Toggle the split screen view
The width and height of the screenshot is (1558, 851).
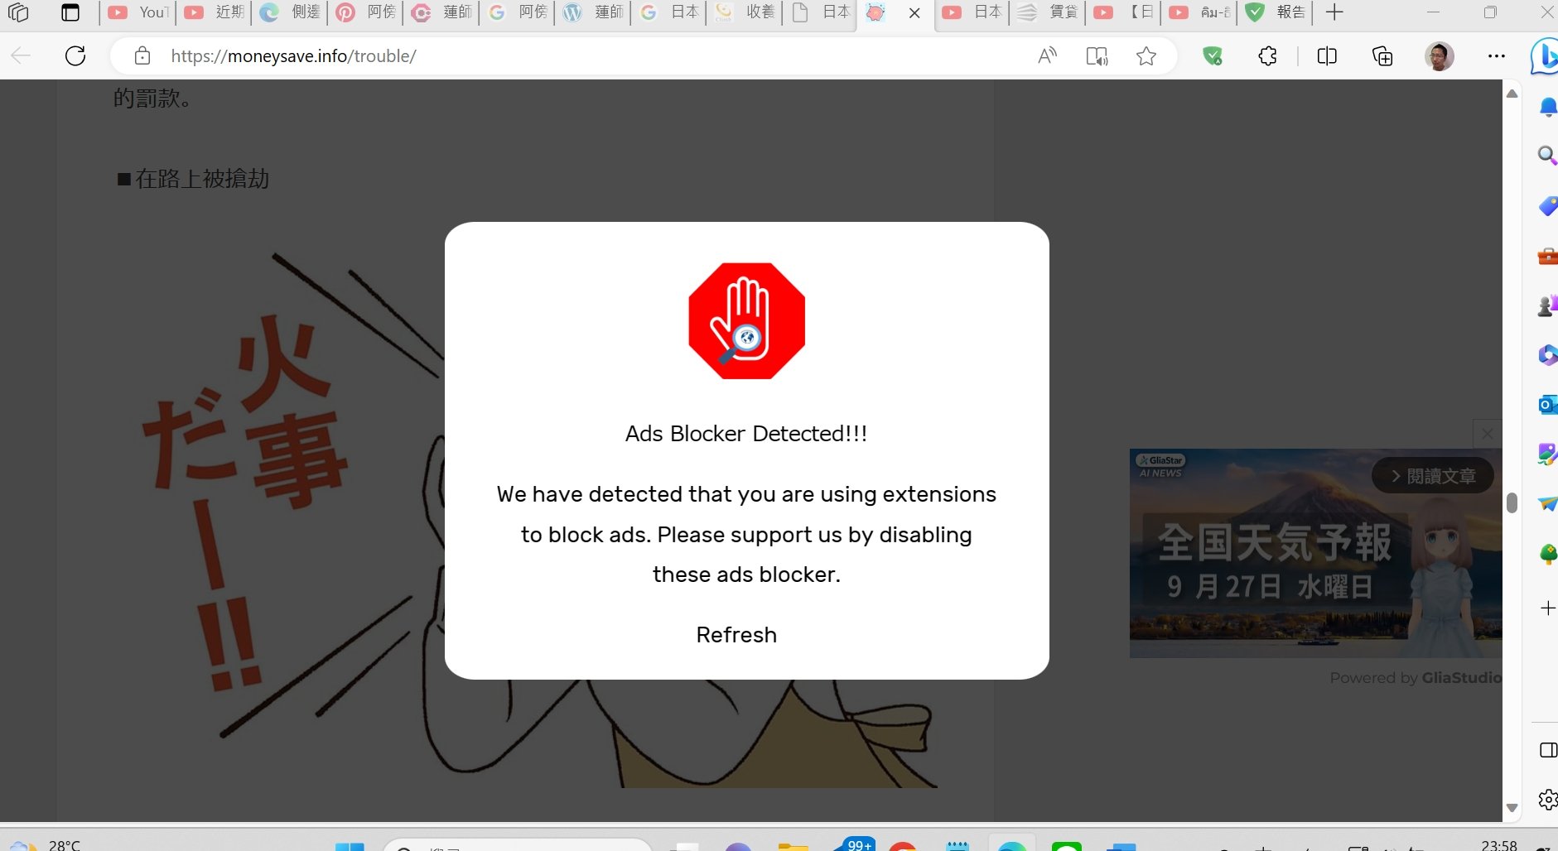pyautogui.click(x=1327, y=56)
